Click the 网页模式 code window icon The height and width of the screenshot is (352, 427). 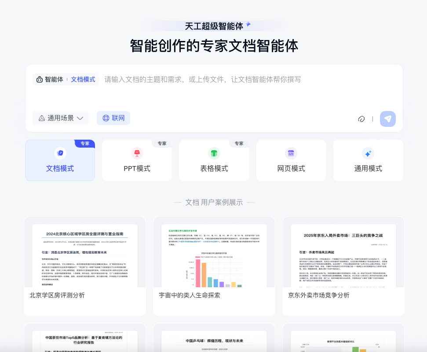291,153
